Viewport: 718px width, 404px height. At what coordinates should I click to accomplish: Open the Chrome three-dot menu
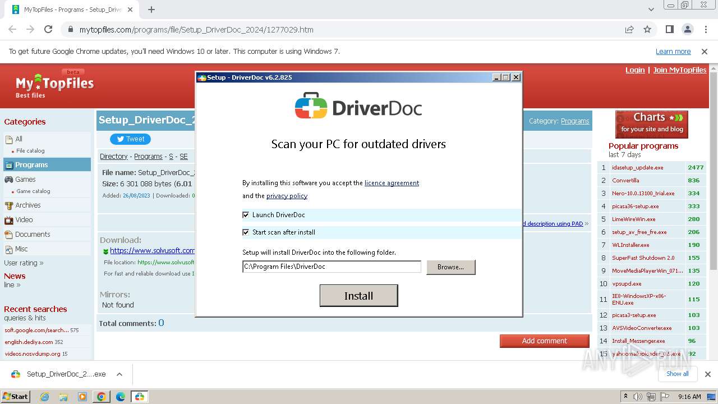click(705, 29)
